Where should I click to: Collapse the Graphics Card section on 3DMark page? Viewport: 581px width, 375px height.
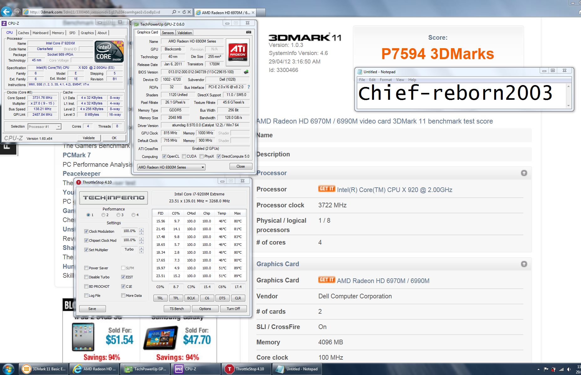tap(524, 264)
